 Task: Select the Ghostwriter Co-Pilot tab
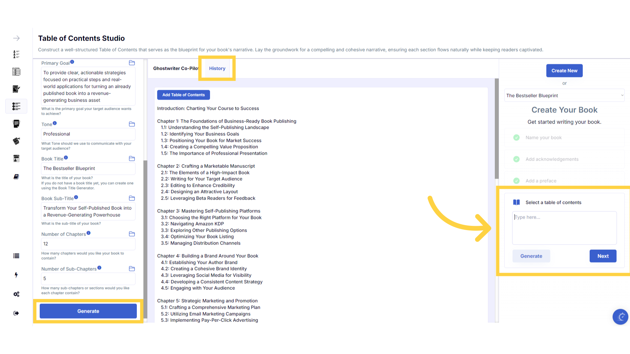click(176, 69)
